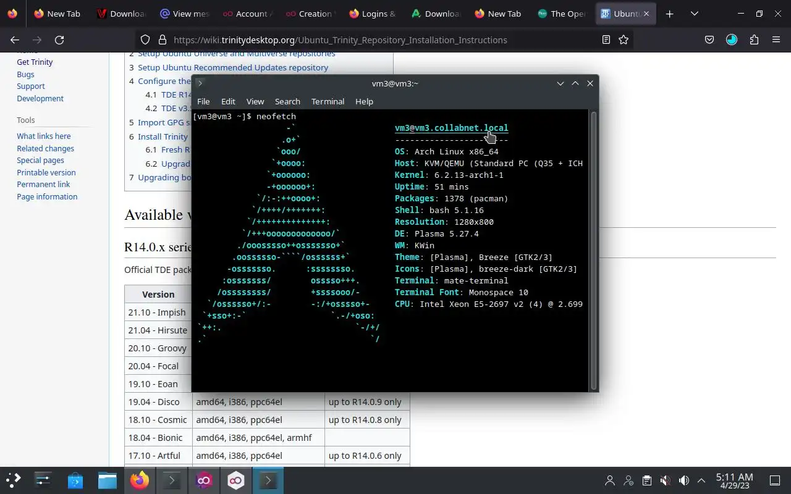
Task: Open Development sidebar link
Action: (40, 98)
